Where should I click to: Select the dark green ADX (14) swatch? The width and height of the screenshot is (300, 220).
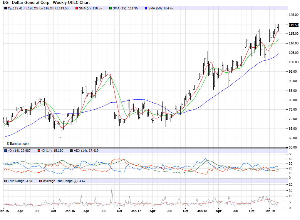71,151
